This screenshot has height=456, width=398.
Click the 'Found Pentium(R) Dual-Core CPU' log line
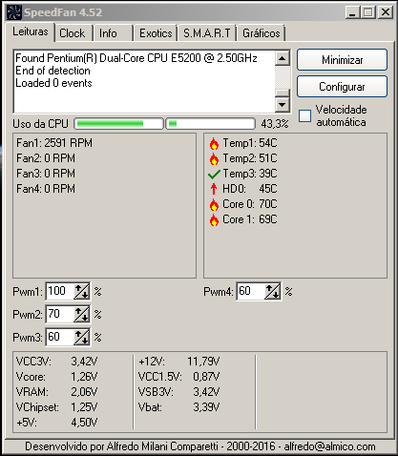point(136,58)
